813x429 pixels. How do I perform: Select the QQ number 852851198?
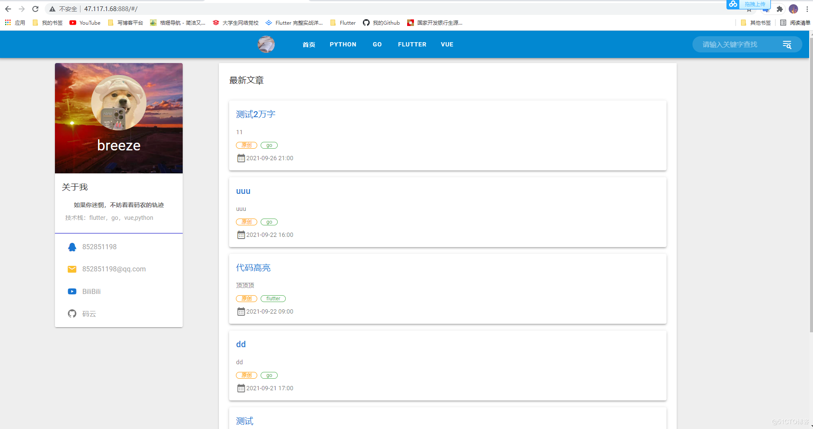tap(99, 247)
